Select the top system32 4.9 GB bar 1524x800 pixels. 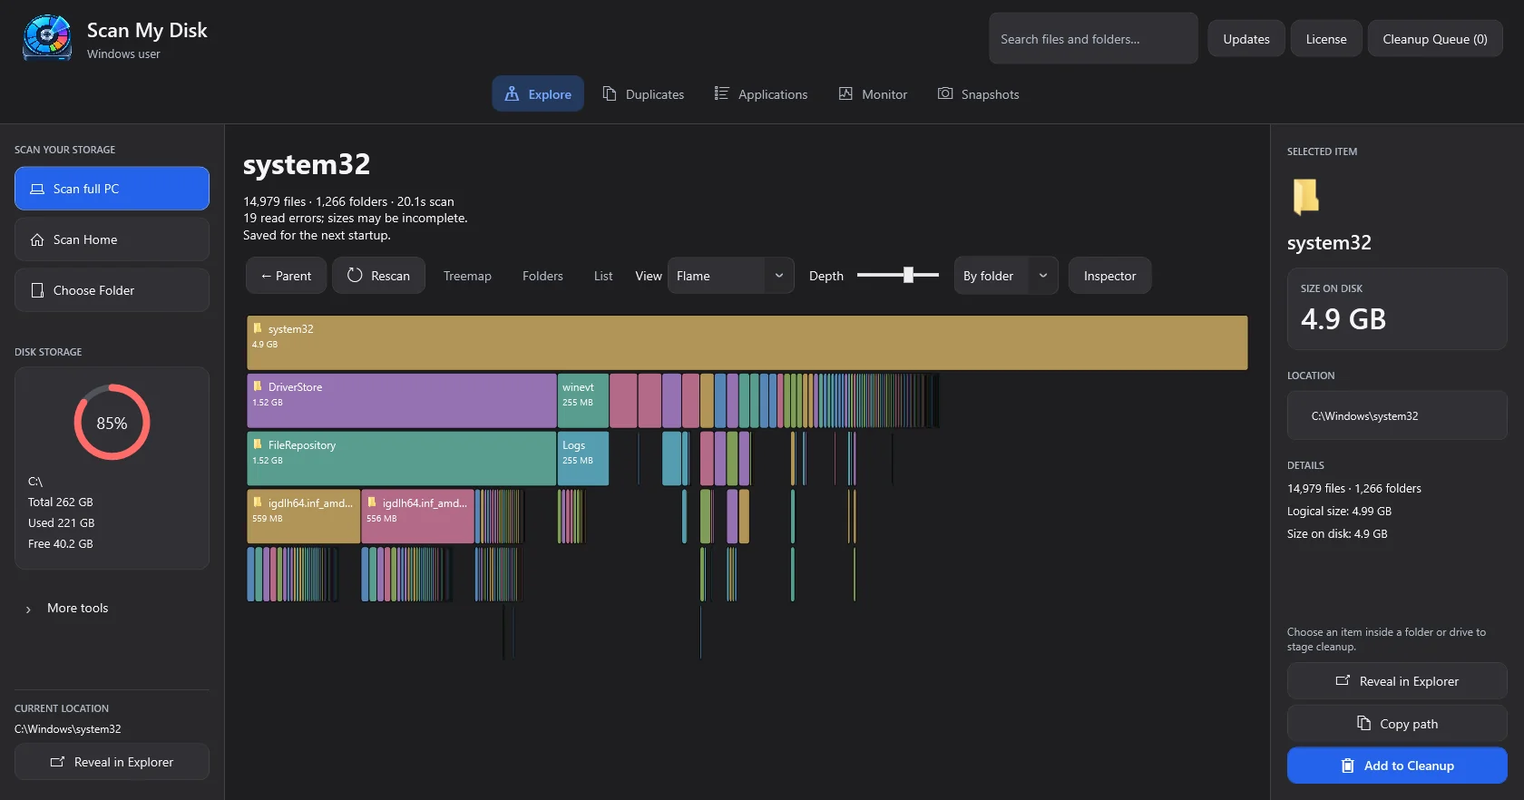(x=747, y=342)
